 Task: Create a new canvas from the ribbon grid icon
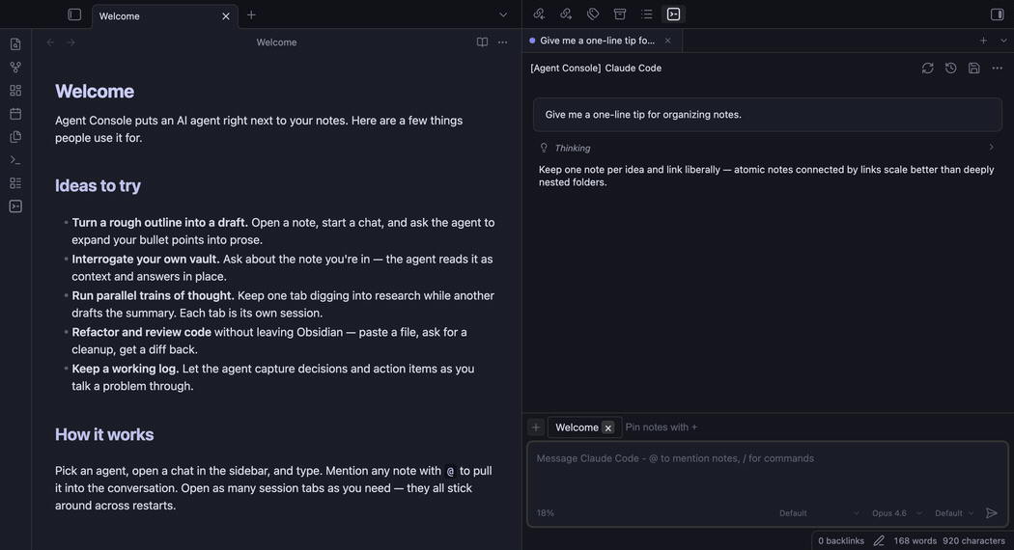point(15,91)
